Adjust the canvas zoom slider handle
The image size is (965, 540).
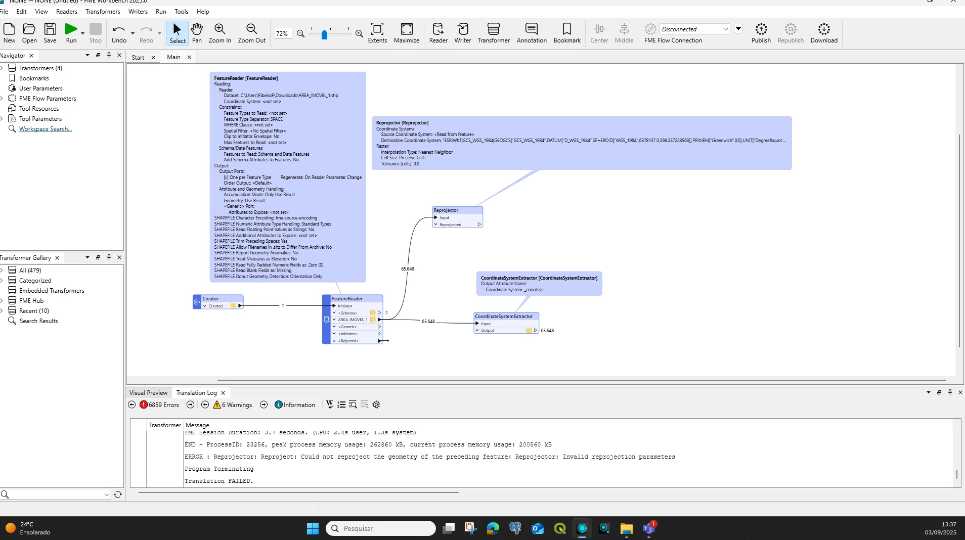click(x=324, y=34)
